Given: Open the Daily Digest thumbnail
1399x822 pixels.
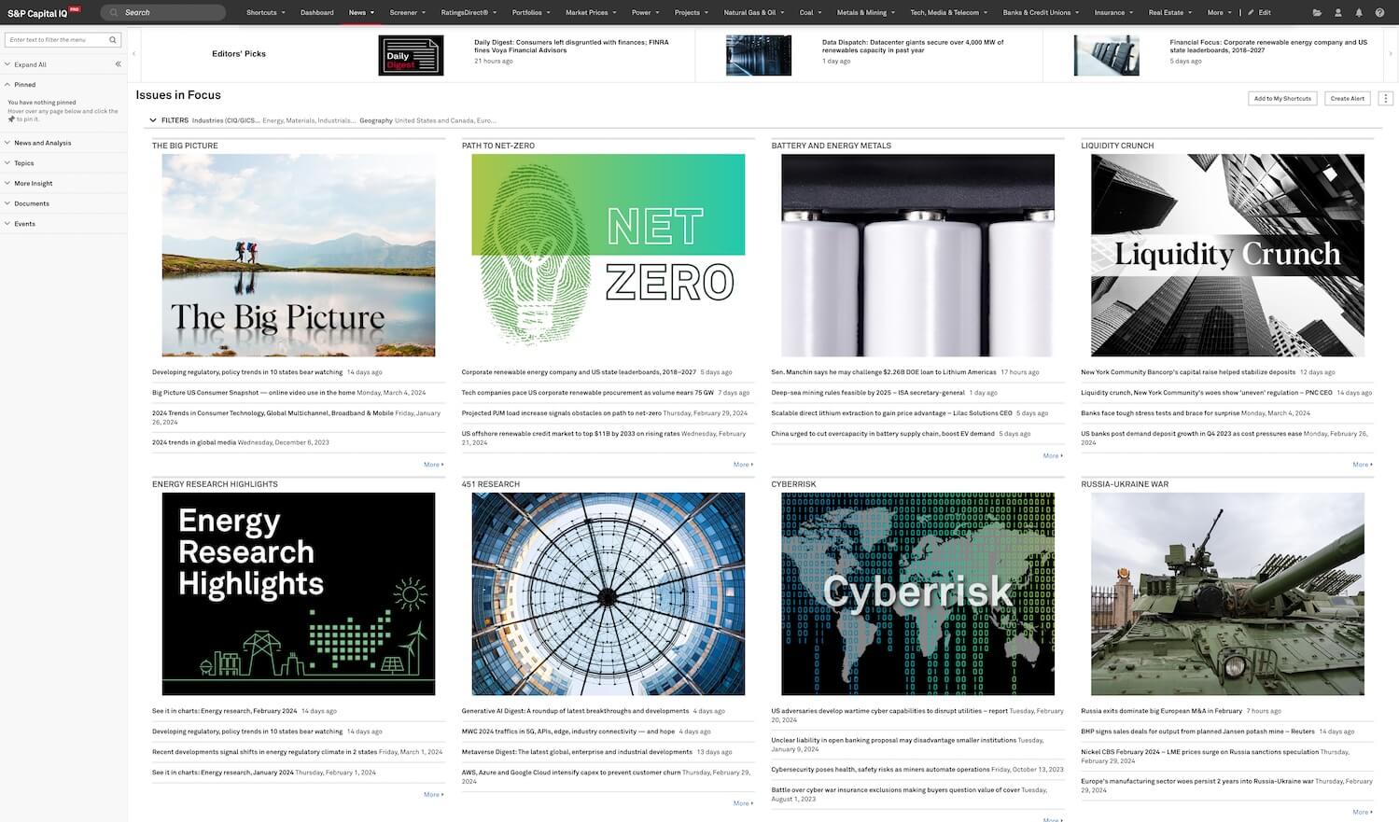Looking at the screenshot, I should tap(411, 55).
